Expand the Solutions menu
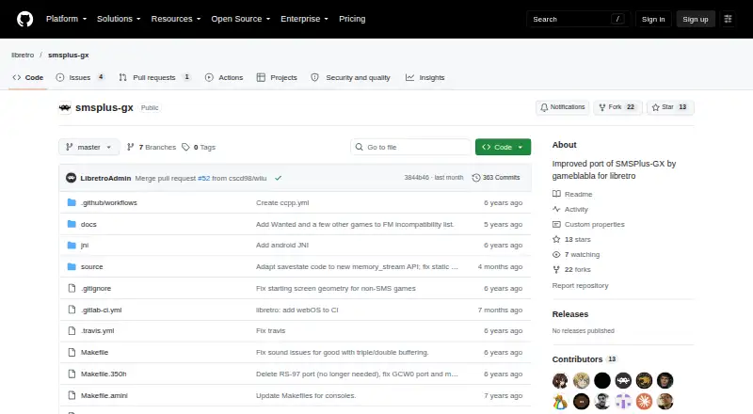753x414 pixels. pos(119,19)
